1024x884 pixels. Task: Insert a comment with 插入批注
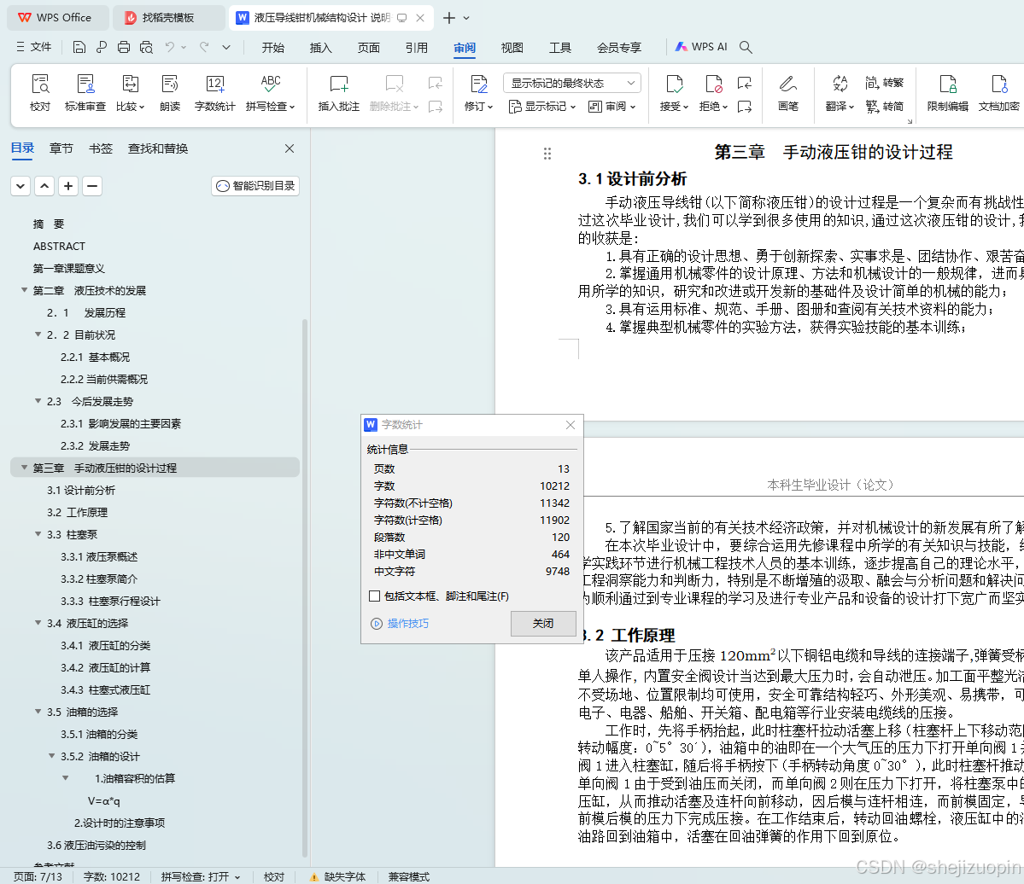338,92
